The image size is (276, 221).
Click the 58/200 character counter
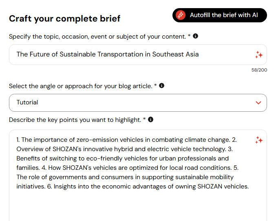click(259, 70)
